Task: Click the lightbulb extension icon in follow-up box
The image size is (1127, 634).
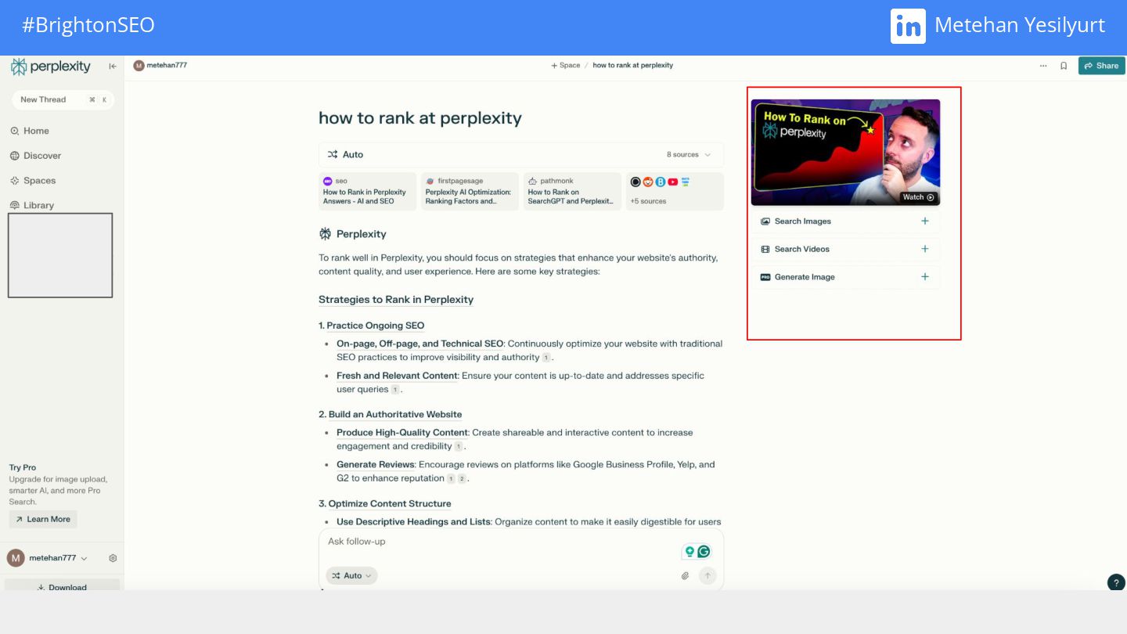Action: (x=690, y=552)
